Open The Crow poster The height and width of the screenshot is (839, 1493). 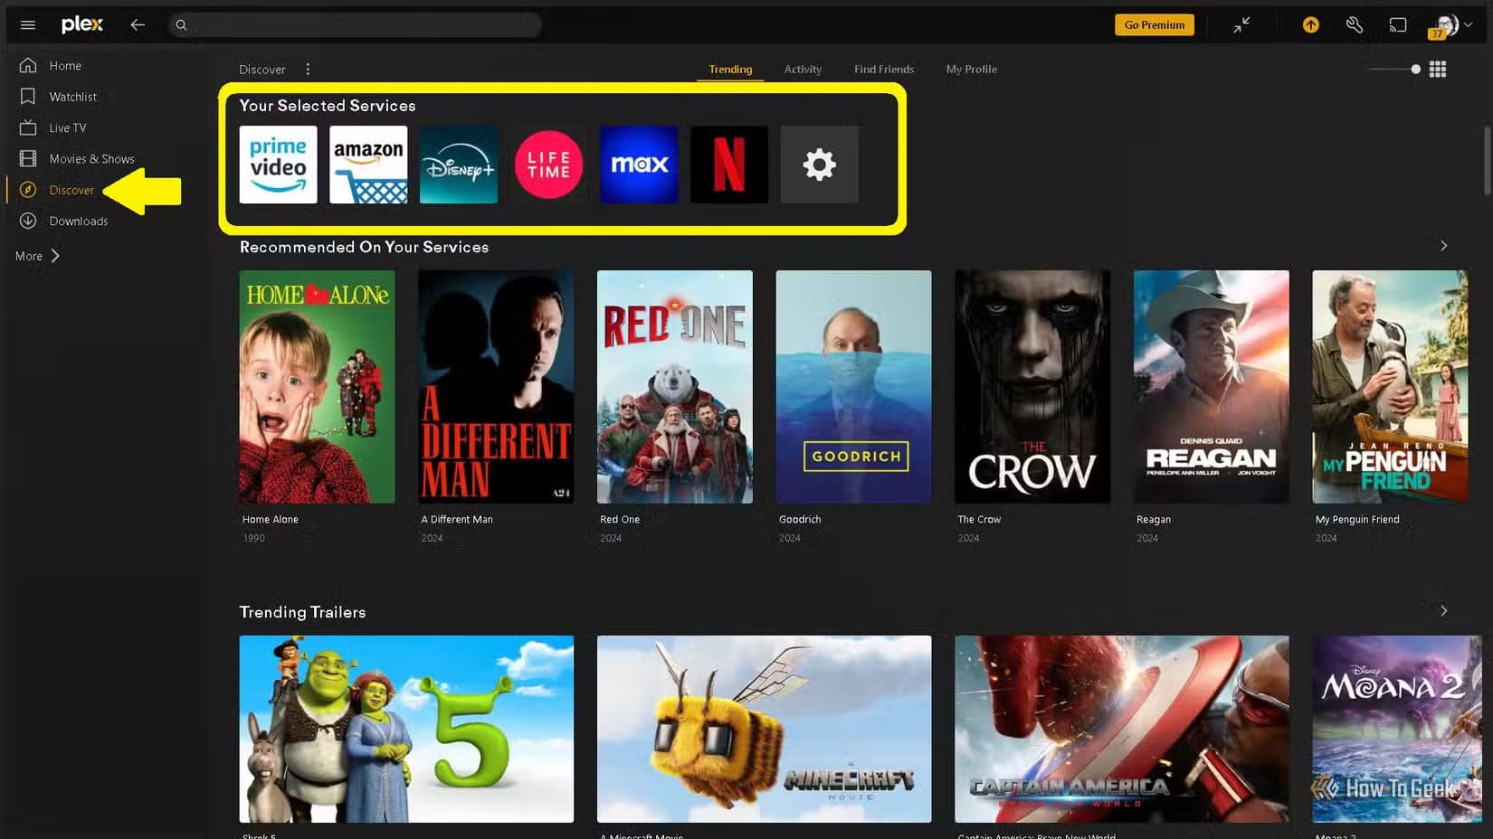(x=1032, y=387)
